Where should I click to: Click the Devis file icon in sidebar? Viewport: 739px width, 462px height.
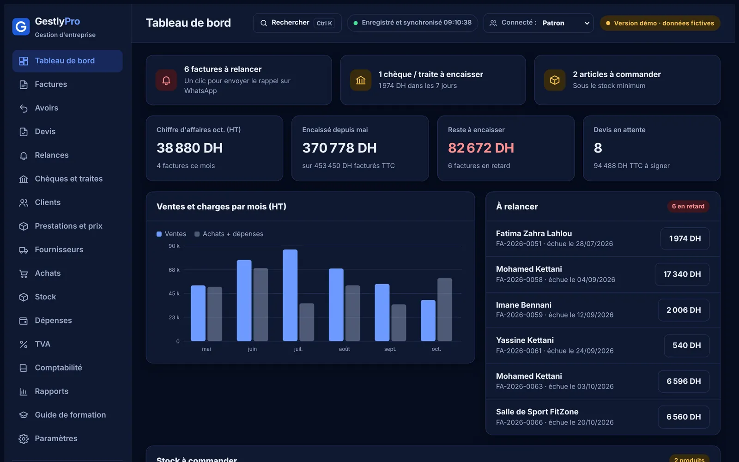pyautogui.click(x=24, y=132)
